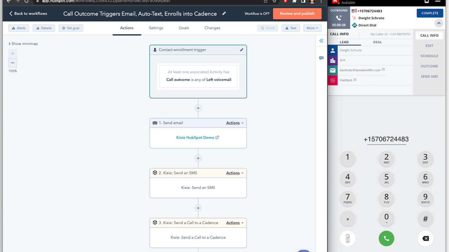Tap the backspace icon on the dial pad
Viewport: 449px width, 252px height.
click(425, 238)
